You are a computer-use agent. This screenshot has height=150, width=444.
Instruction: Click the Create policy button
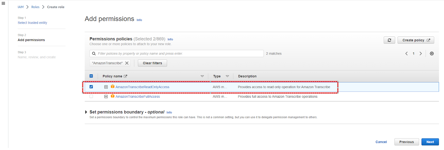click(x=415, y=40)
